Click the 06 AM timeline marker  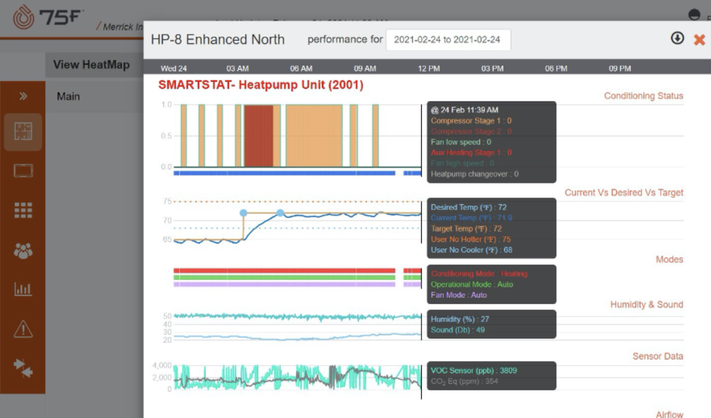(301, 69)
